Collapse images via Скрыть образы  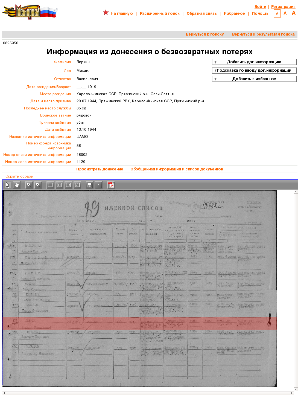pos(19,176)
